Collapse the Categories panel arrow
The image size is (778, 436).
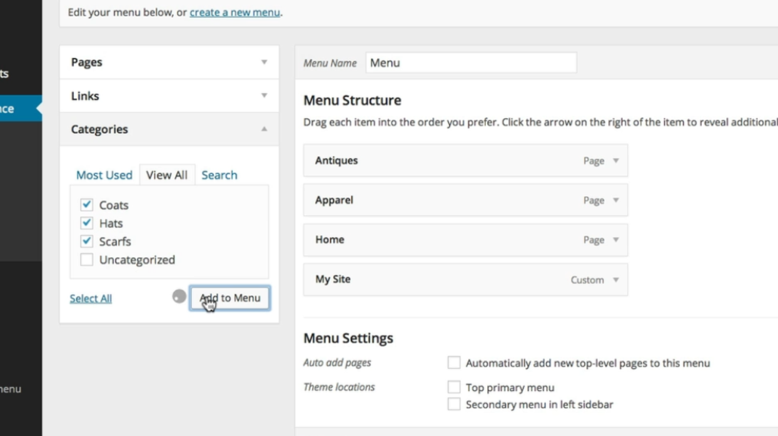264,129
